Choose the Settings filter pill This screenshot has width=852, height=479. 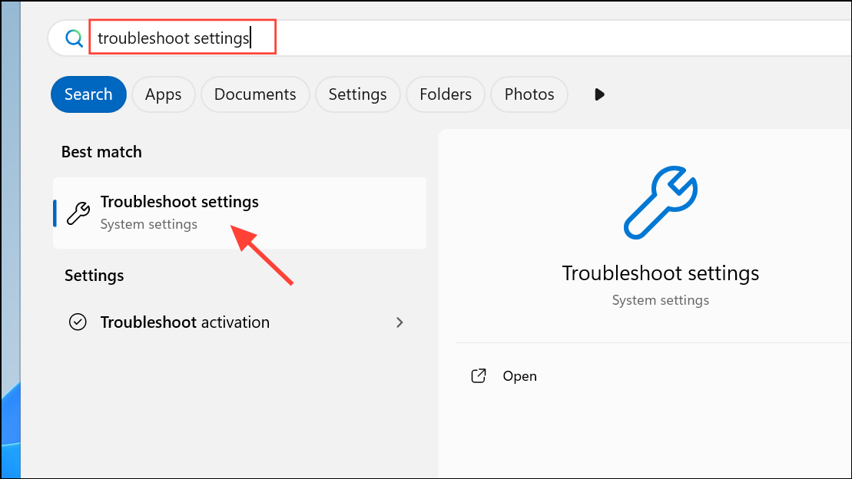click(x=357, y=94)
